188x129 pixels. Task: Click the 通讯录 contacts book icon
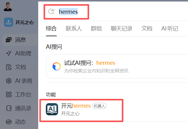pyautogui.click(x=9, y=108)
